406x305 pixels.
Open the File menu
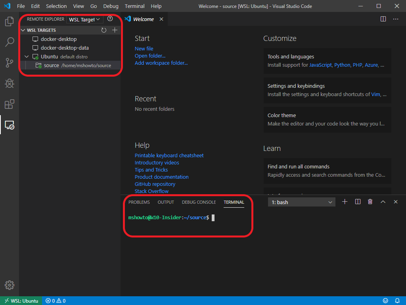pyautogui.click(x=21, y=6)
